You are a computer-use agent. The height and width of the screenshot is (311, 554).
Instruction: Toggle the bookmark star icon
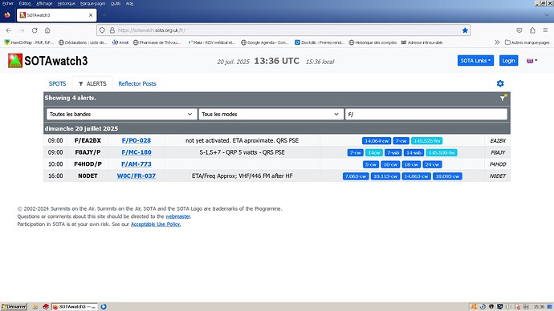(x=465, y=30)
